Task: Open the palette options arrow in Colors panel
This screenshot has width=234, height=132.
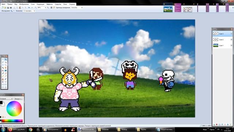Action: (x=5, y=117)
